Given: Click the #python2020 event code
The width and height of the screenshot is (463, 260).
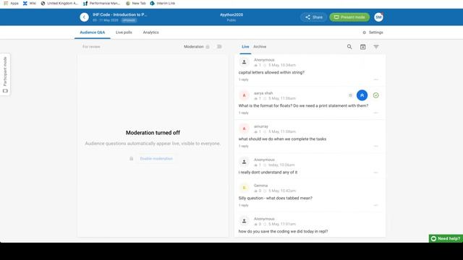Looking at the screenshot, I should pyautogui.click(x=231, y=14).
